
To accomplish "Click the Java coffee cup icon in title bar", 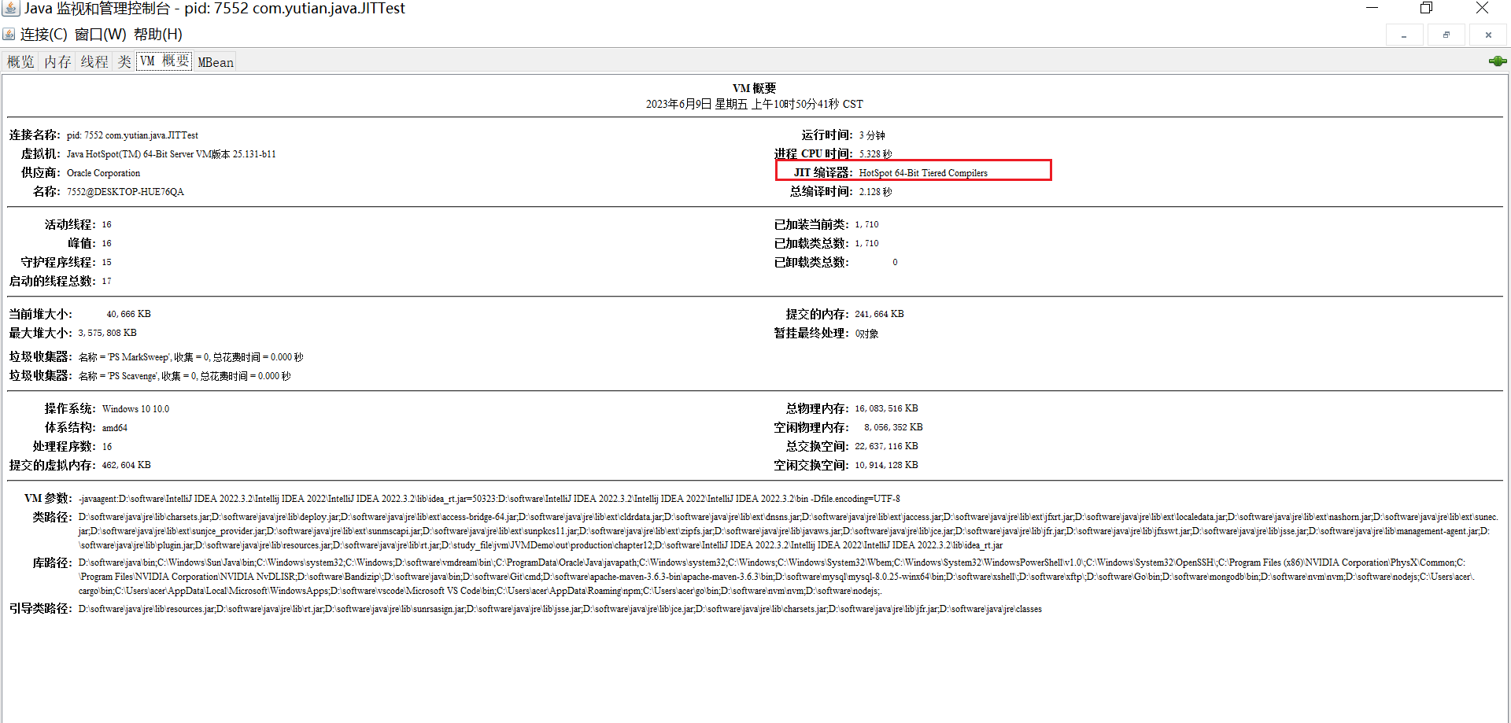I will pyautogui.click(x=10, y=9).
